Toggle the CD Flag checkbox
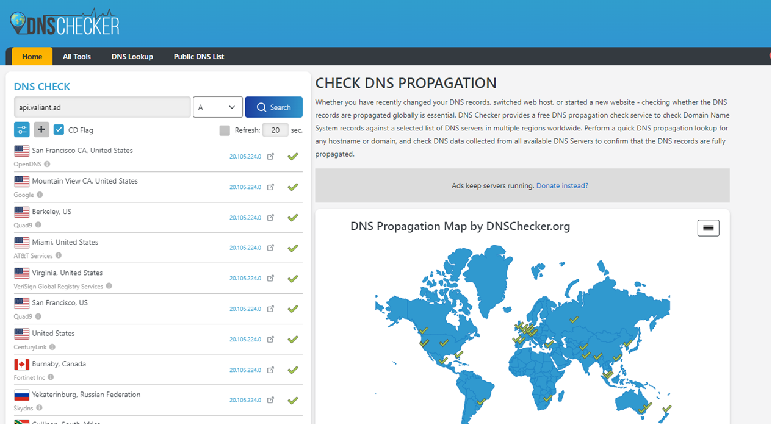Screen dimensions: 772x425 [59, 130]
